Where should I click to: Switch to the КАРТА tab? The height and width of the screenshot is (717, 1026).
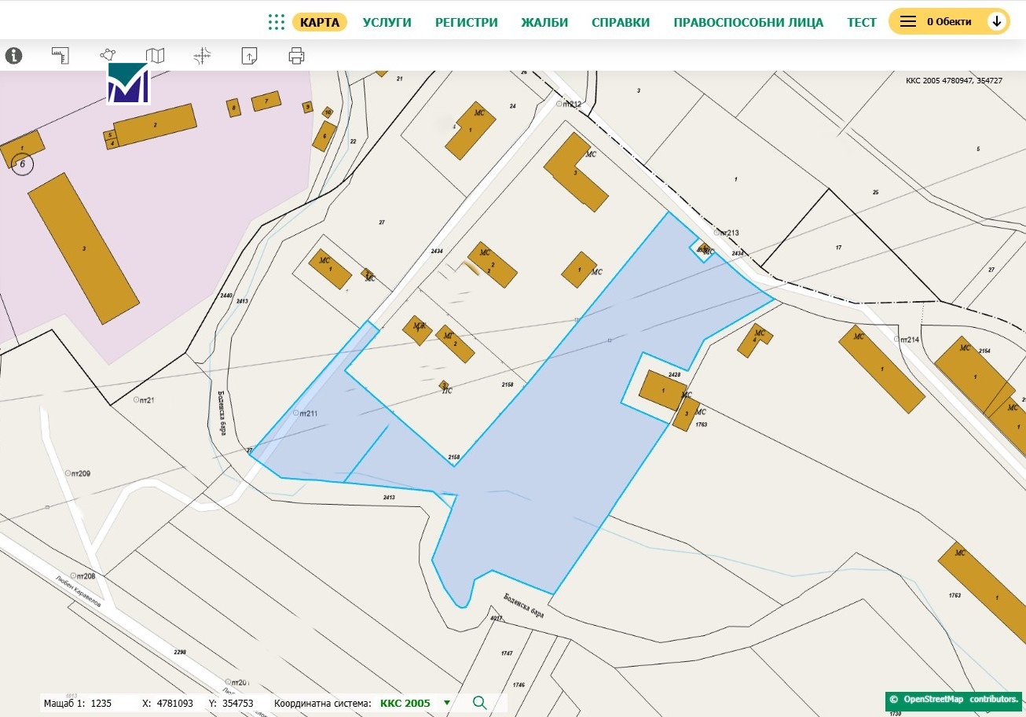pos(320,22)
